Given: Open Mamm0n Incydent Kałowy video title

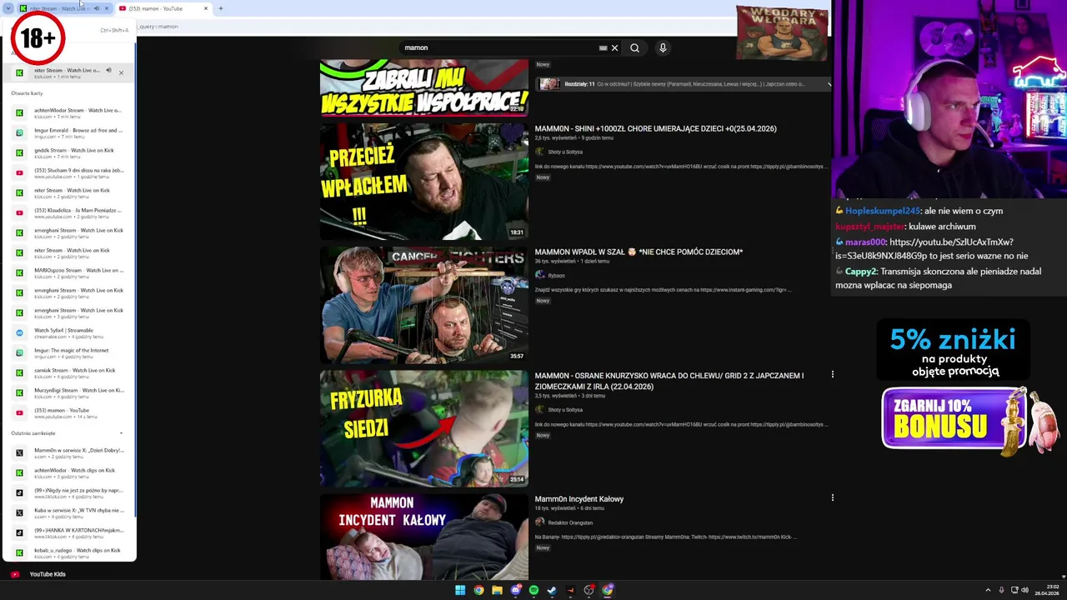Looking at the screenshot, I should [579, 499].
